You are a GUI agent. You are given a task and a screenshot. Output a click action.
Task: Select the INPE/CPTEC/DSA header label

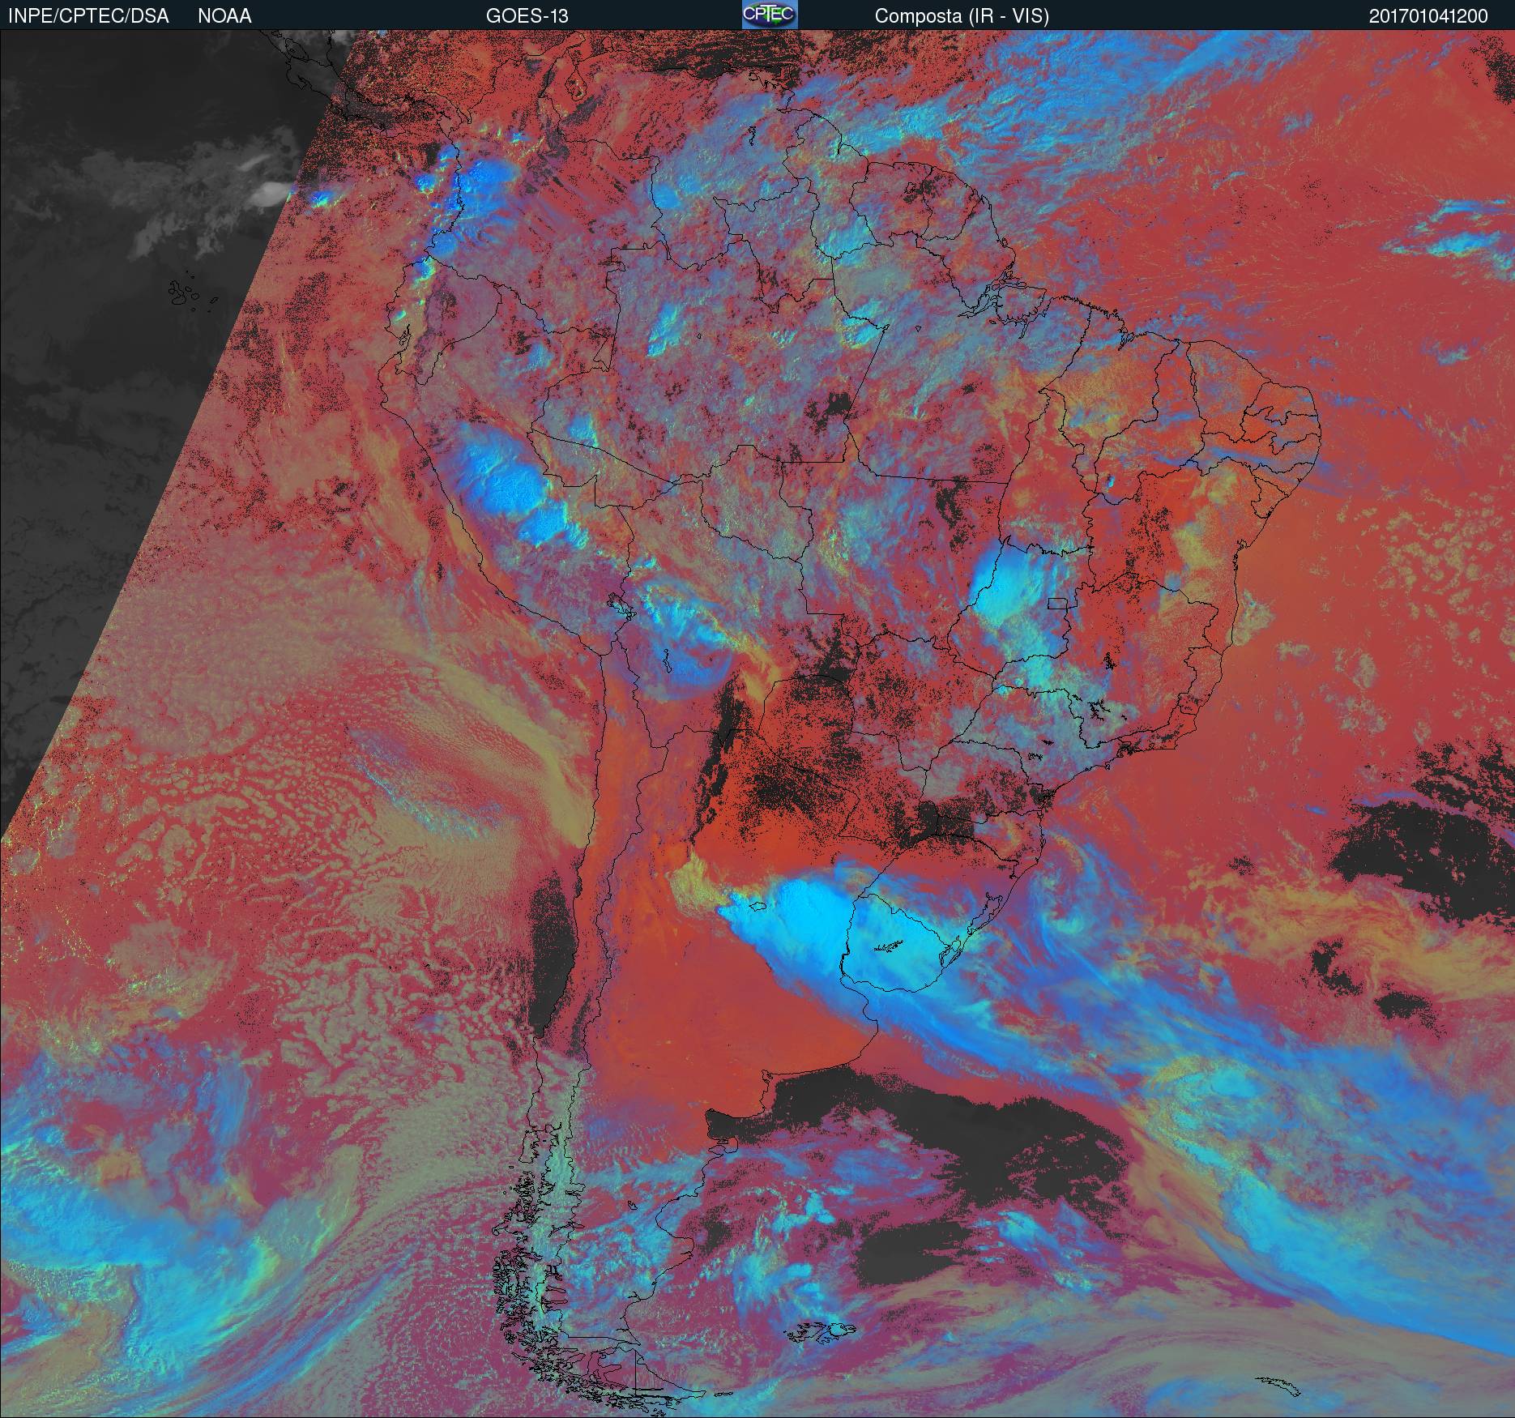[x=88, y=16]
